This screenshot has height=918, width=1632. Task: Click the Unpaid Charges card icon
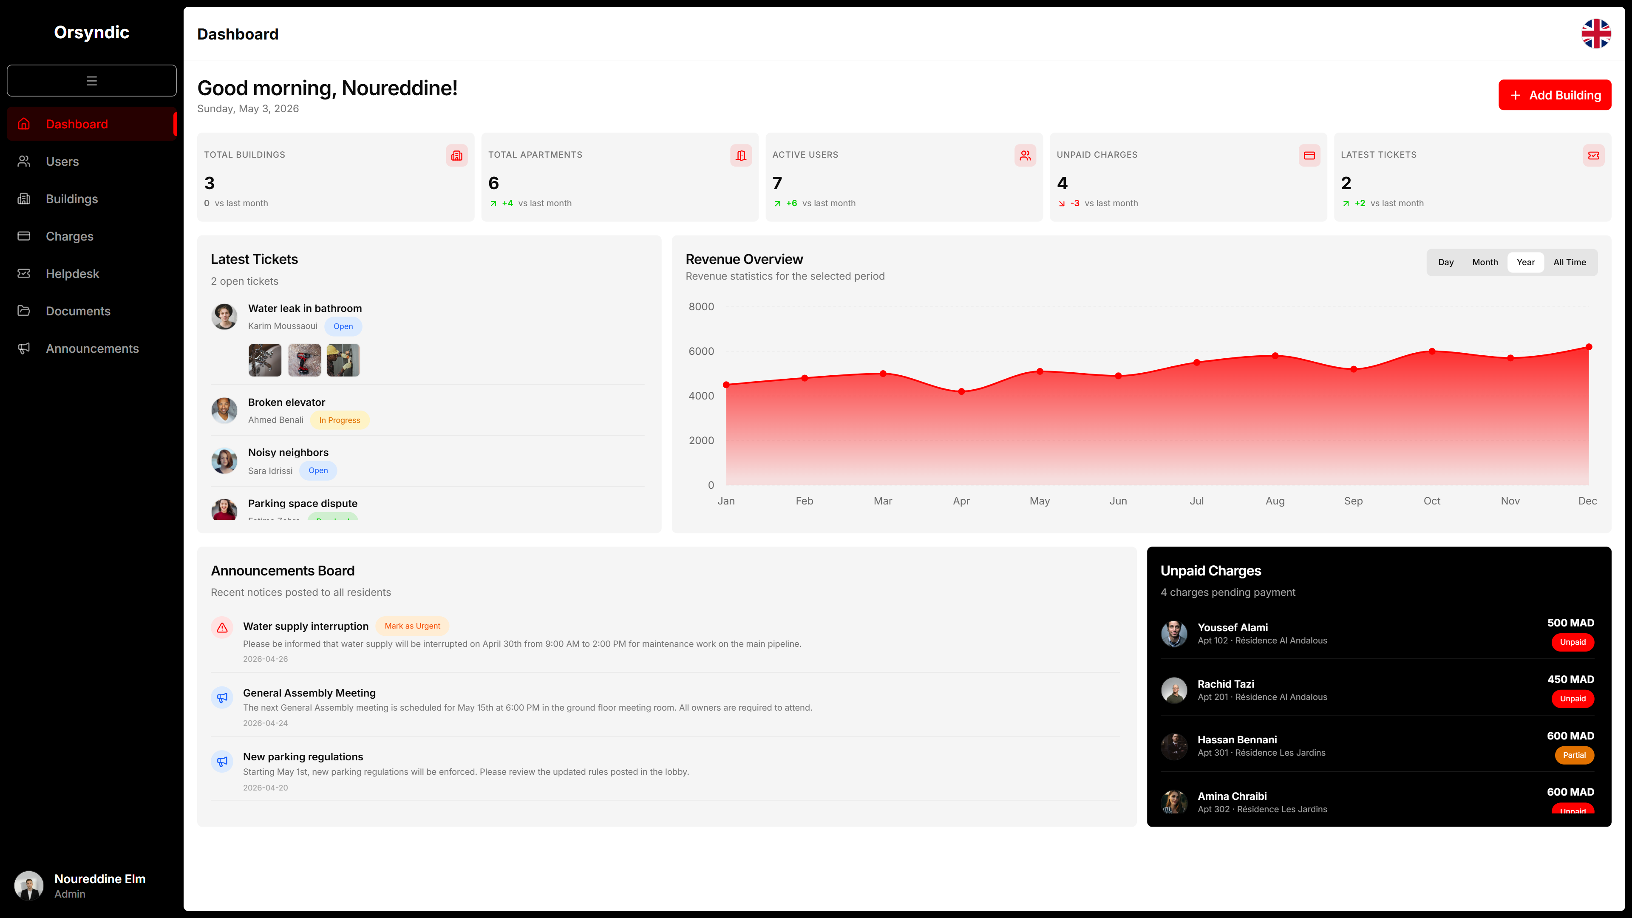1309,155
